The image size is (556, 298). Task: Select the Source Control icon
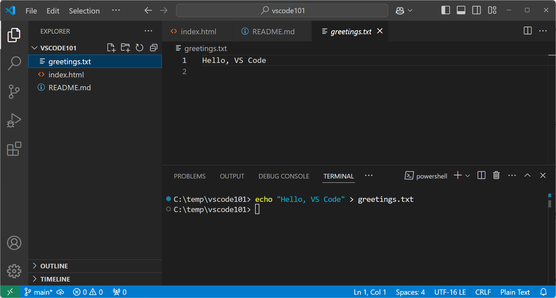14,92
